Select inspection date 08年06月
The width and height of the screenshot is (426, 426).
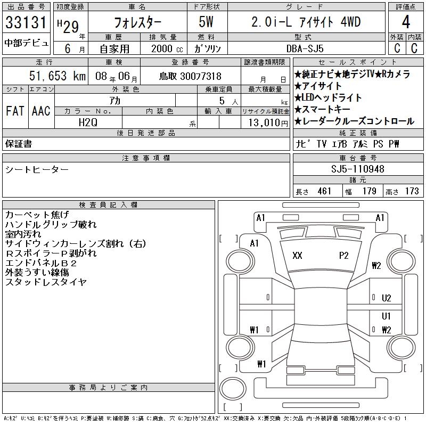pos(116,76)
